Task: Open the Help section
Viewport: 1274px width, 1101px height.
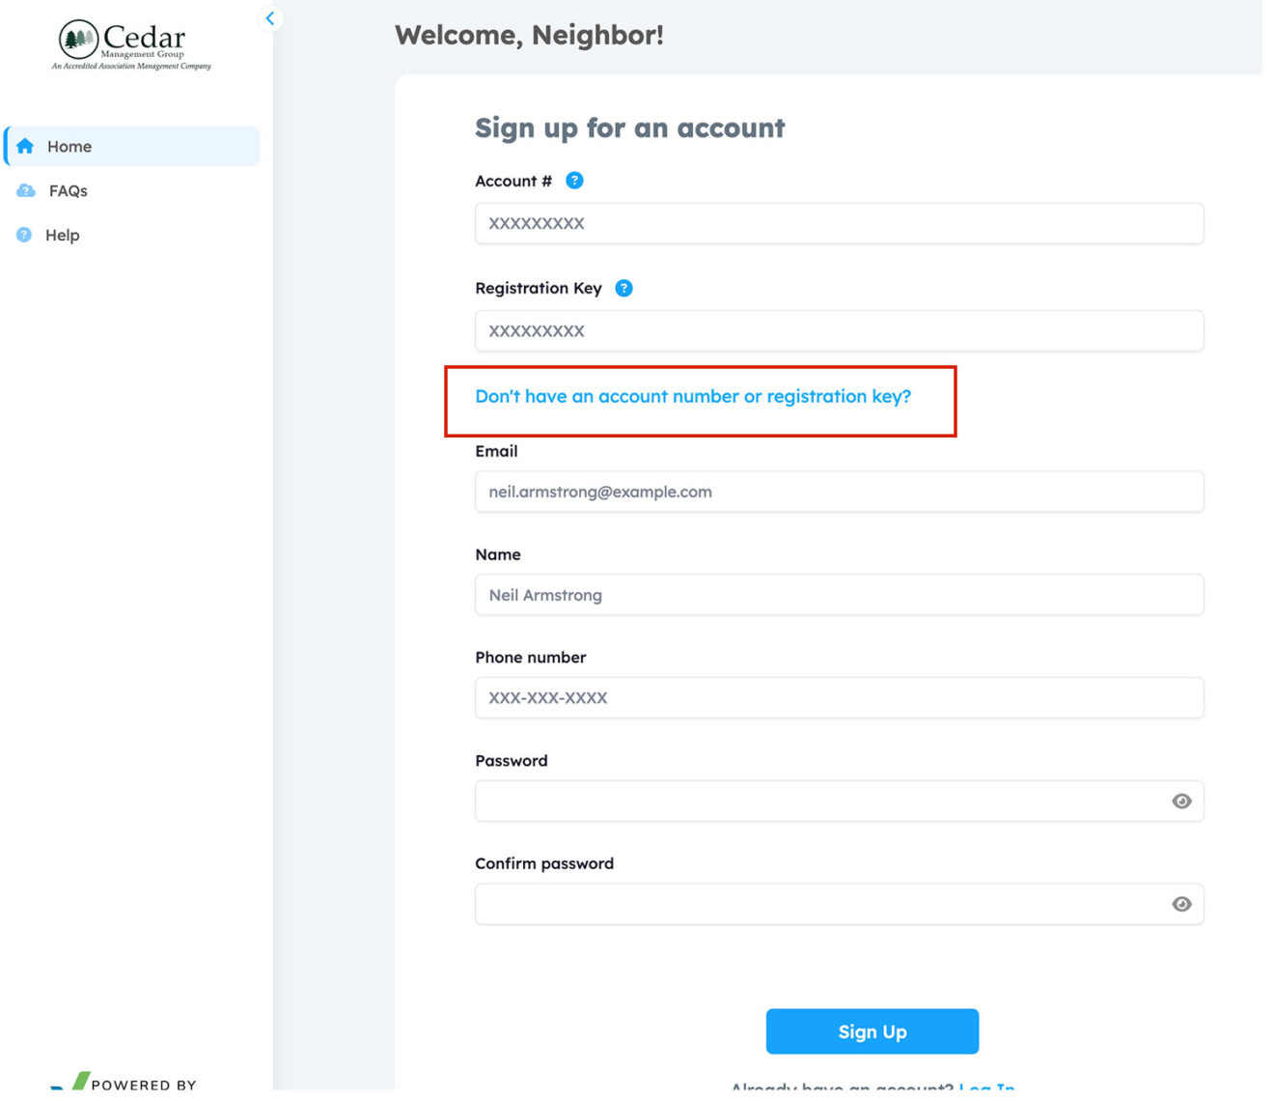Action: 64,235
